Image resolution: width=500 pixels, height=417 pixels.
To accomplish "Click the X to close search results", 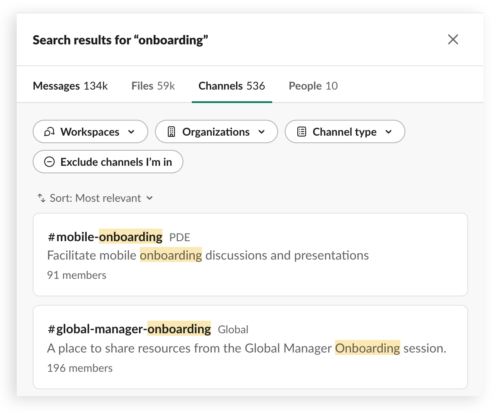I will [453, 39].
